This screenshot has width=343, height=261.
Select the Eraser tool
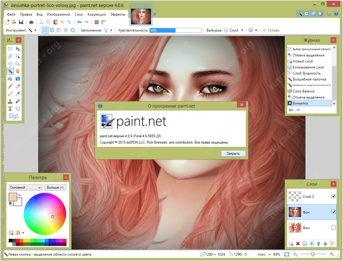[18, 86]
